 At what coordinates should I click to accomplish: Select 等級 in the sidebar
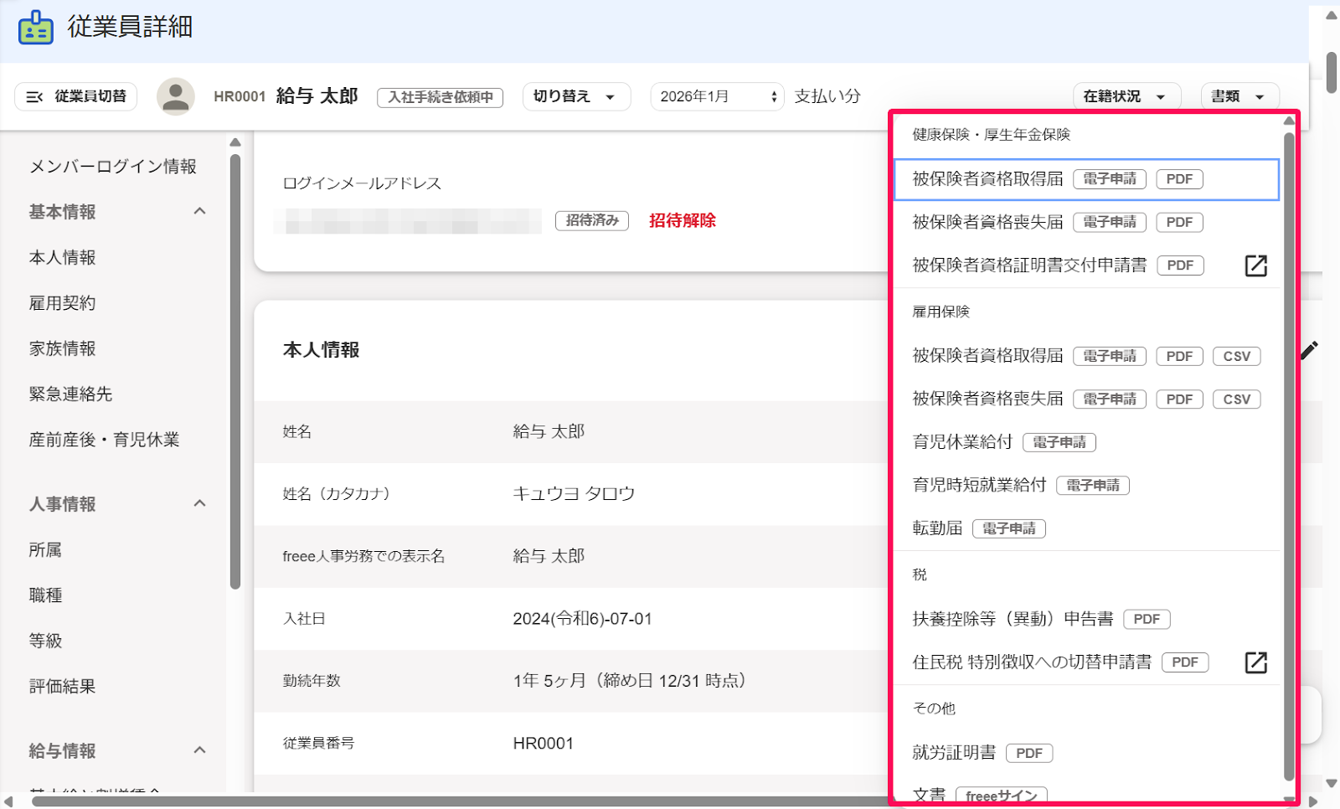[x=46, y=641]
